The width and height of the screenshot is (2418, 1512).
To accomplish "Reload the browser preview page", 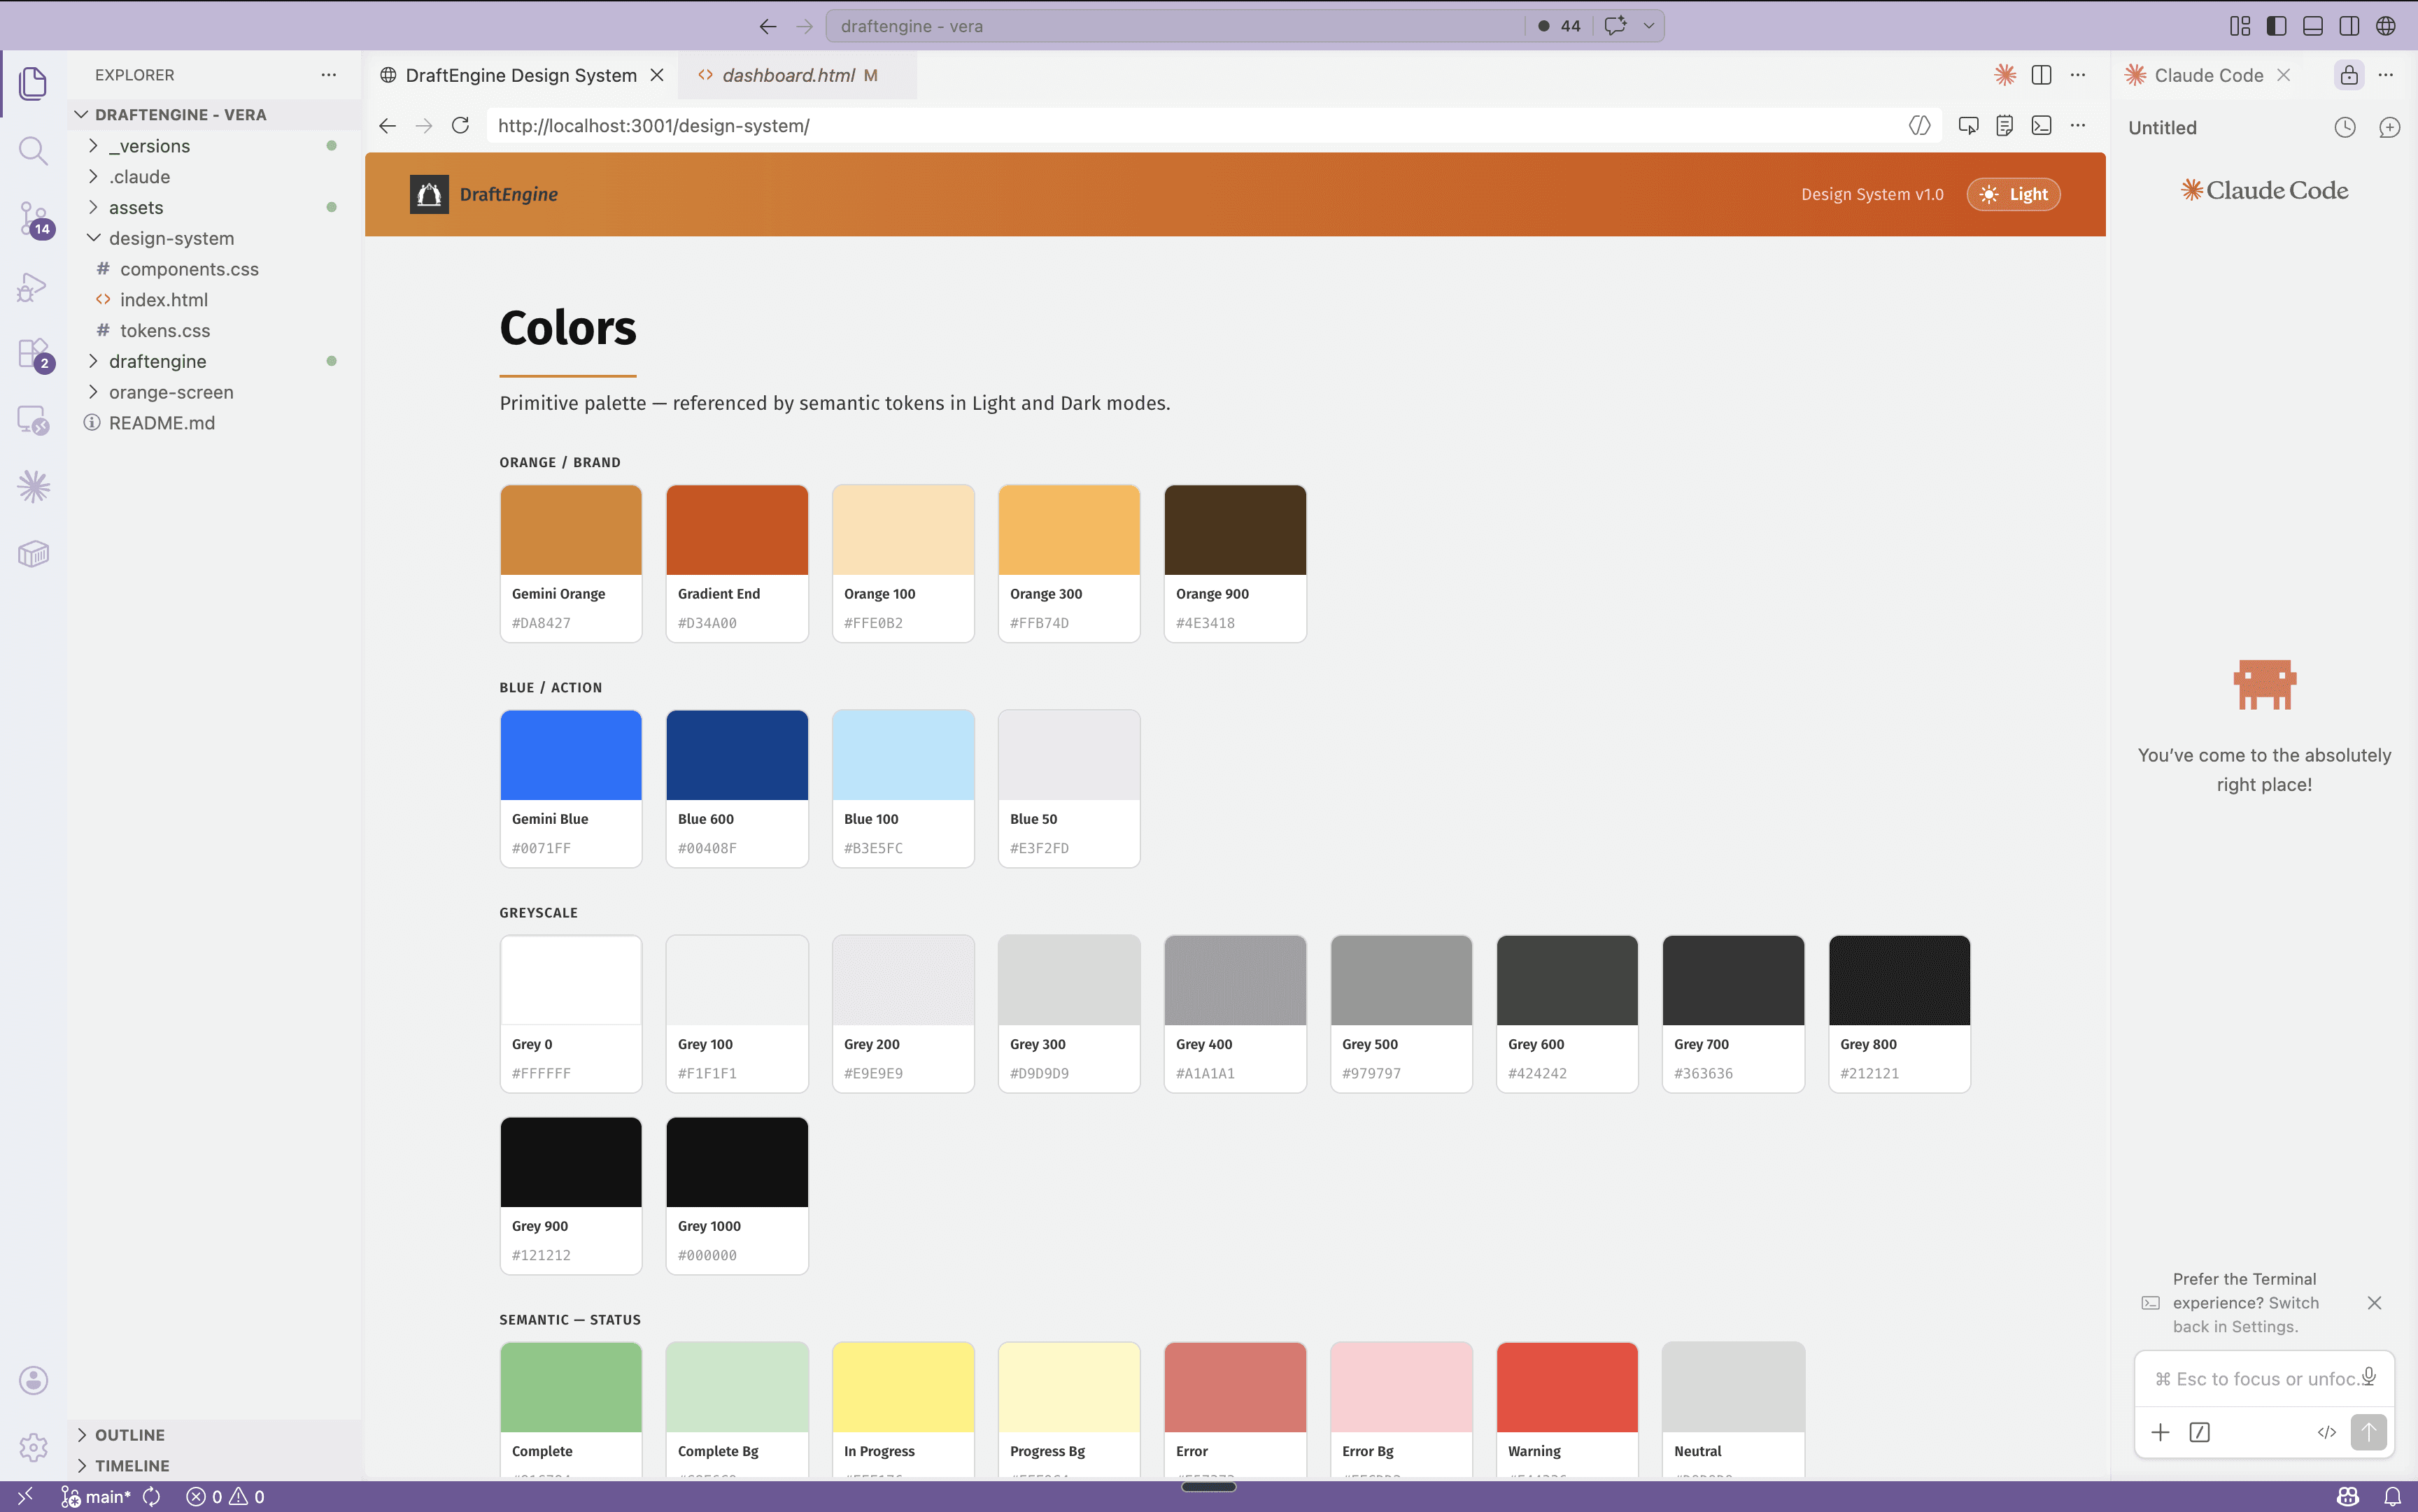I will pyautogui.click(x=460, y=126).
